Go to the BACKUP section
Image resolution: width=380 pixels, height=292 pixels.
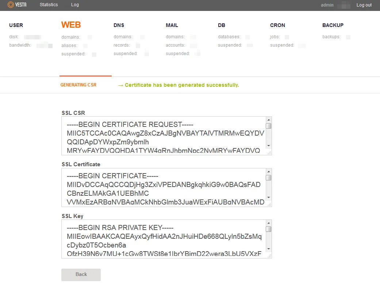point(333,25)
